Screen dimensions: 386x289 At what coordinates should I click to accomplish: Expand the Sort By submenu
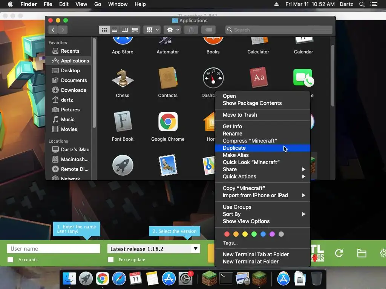pos(262,214)
